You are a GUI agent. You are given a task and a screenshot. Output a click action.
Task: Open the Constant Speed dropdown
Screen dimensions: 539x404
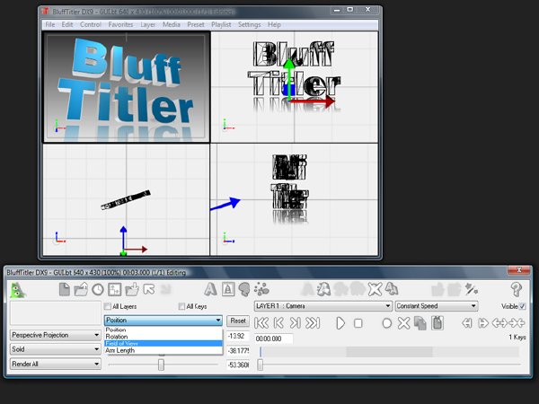437,306
